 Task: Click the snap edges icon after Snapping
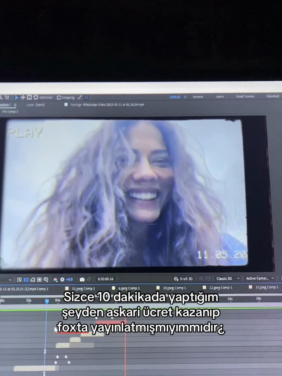click(79, 97)
